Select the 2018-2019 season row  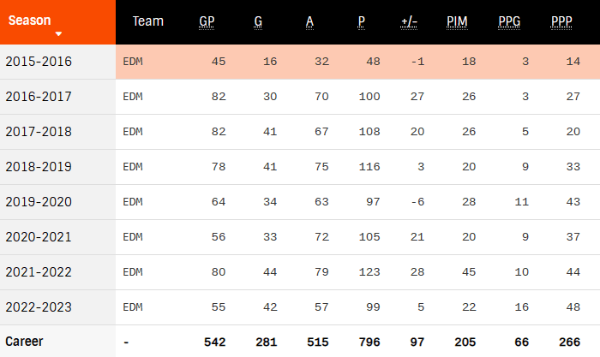tap(39, 167)
